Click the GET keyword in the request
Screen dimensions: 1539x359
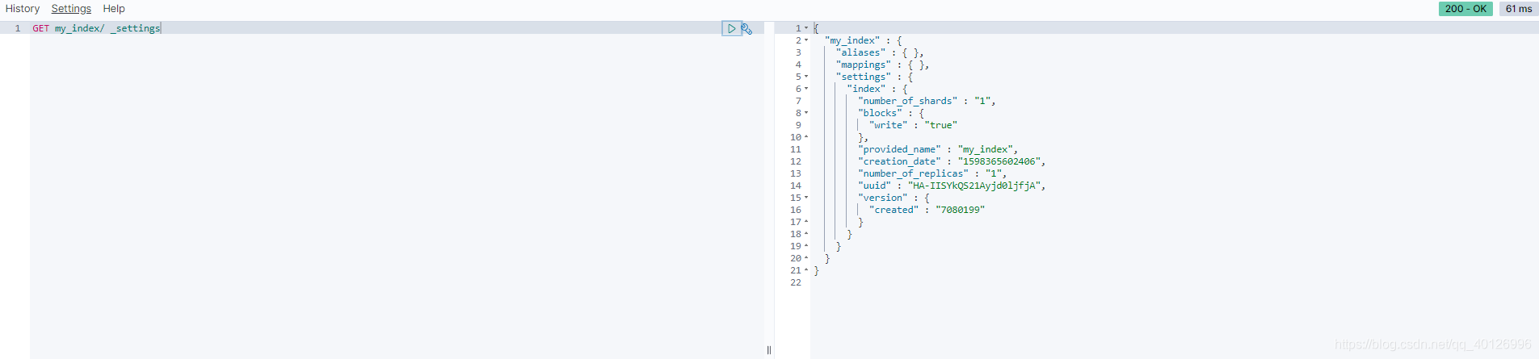click(40, 28)
